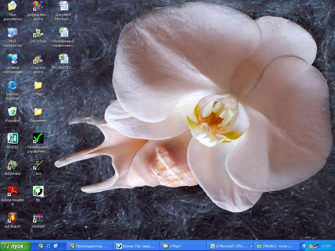Show hidden system tray icons

click(305, 246)
